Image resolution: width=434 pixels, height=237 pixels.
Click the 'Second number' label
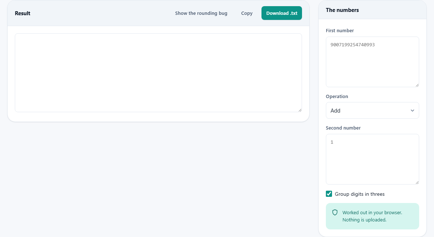(x=343, y=128)
